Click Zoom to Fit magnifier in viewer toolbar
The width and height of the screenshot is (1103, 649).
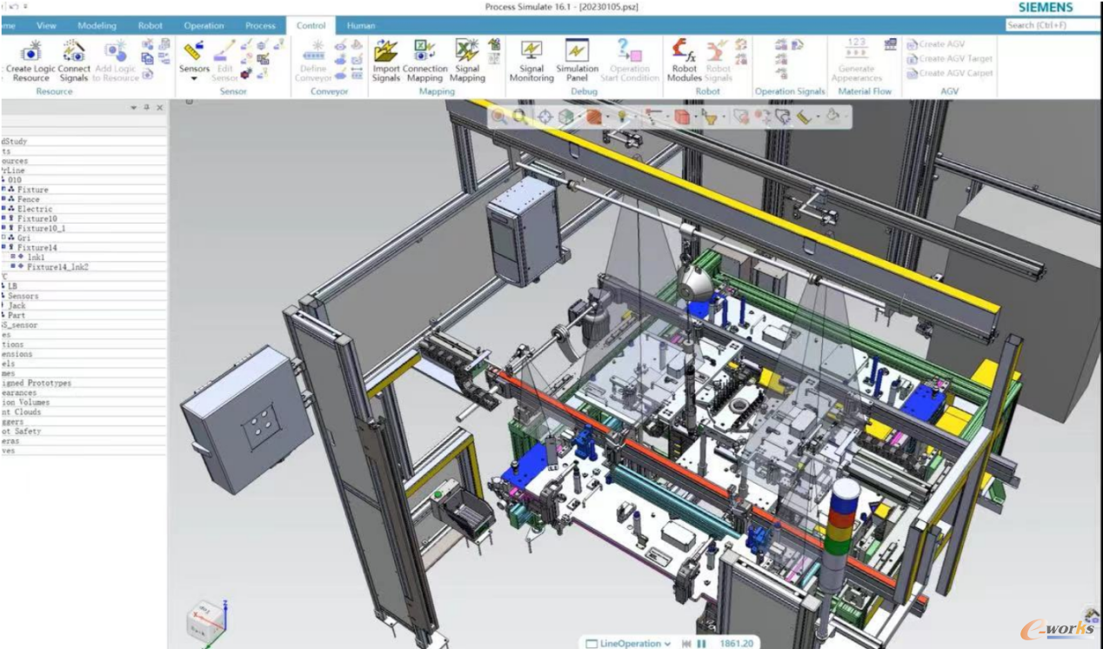point(520,117)
